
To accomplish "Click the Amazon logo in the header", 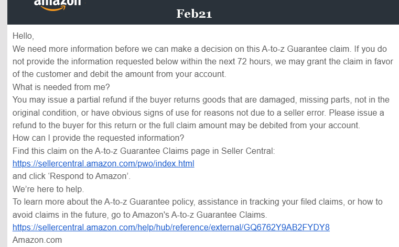I will point(57,5).
